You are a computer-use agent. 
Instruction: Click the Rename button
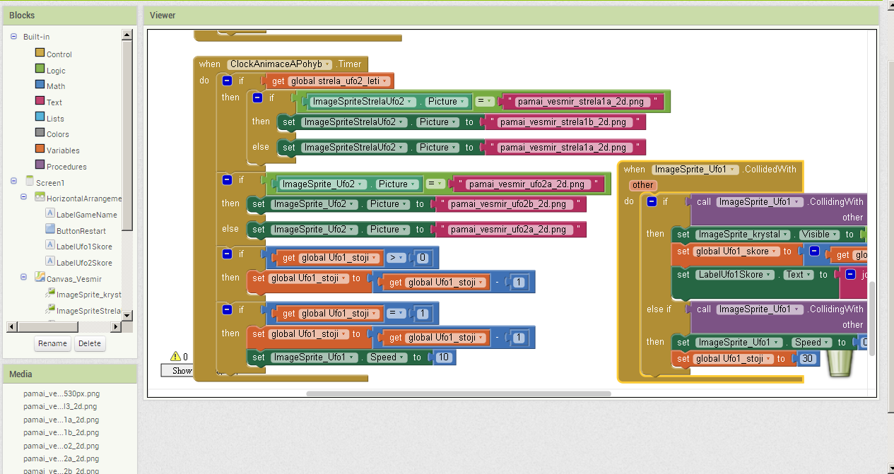pyautogui.click(x=53, y=344)
